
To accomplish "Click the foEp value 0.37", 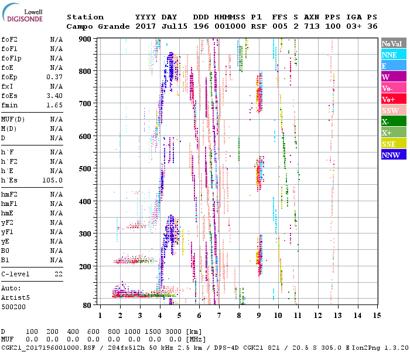I will click(54, 77).
